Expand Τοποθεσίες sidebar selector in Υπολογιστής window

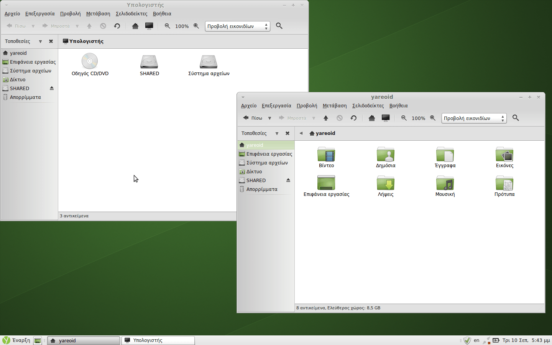[x=40, y=41]
